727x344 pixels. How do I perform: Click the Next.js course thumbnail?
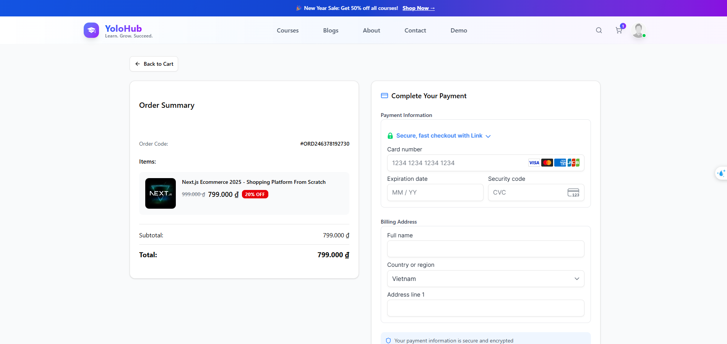161,193
